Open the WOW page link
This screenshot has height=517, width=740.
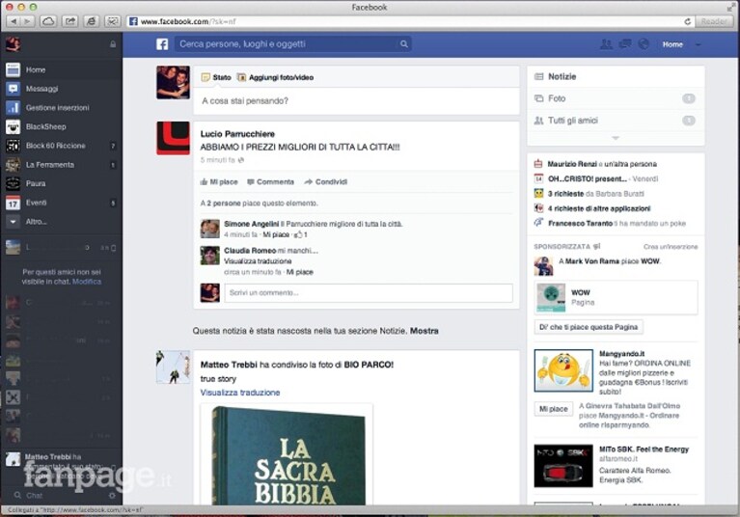[580, 292]
